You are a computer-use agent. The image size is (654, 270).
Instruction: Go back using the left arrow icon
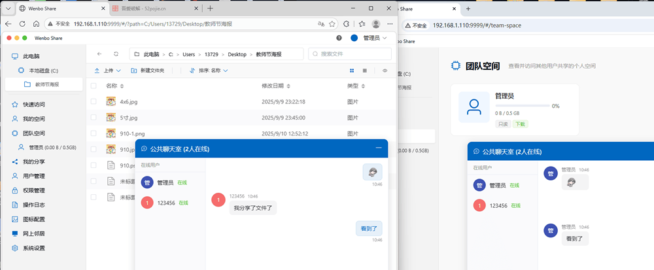tap(99, 54)
